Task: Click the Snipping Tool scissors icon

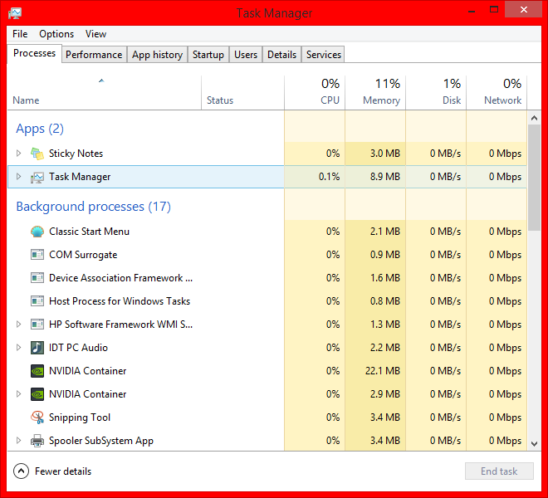Action: tap(37, 417)
